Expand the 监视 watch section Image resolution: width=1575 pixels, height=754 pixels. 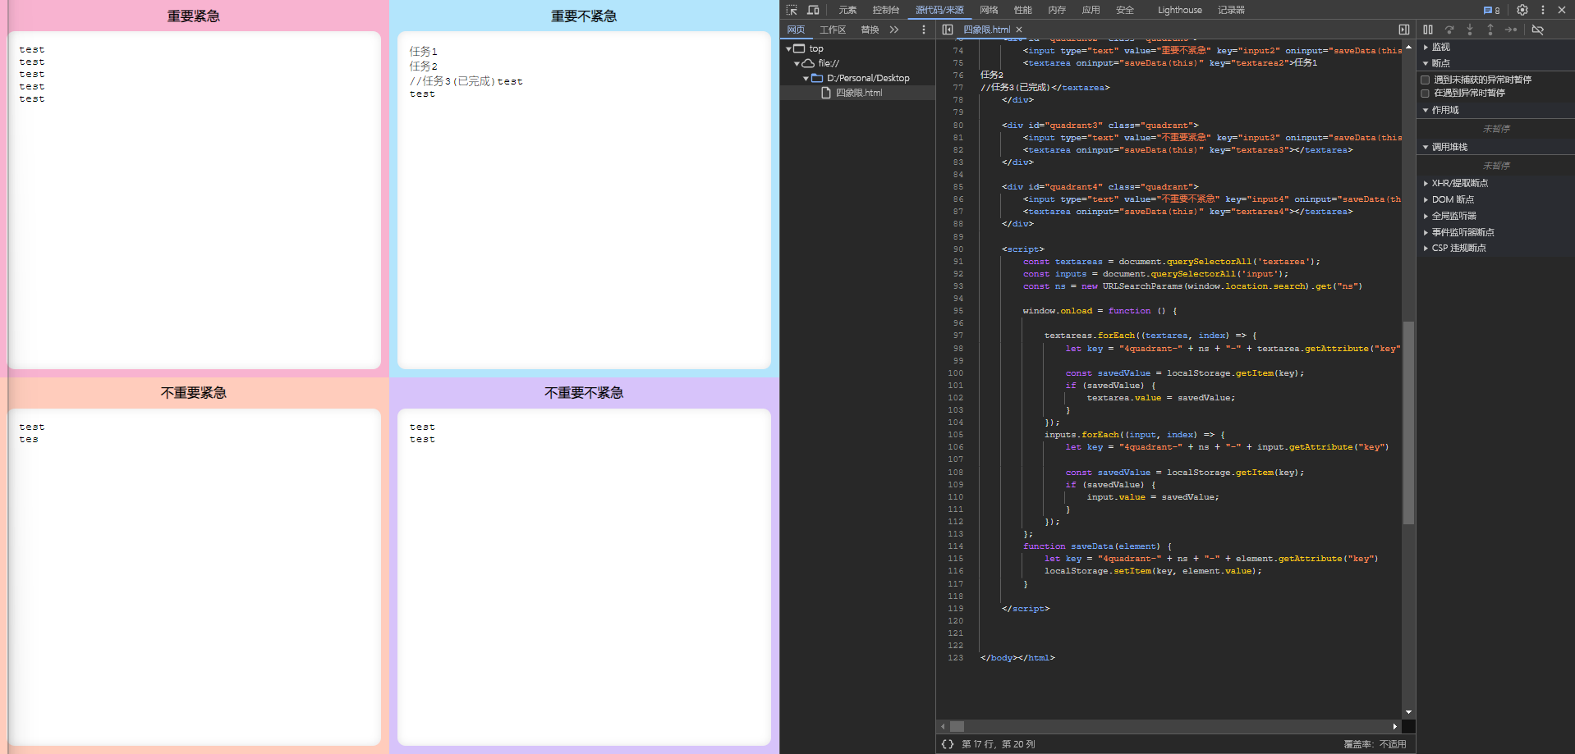tap(1440, 47)
